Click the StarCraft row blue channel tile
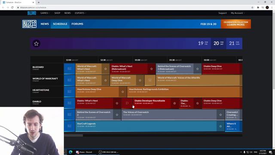 coord(70,126)
